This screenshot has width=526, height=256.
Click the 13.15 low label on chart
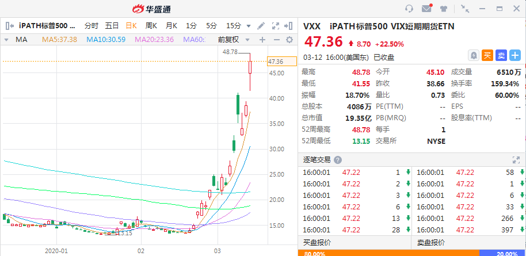(x=125, y=233)
